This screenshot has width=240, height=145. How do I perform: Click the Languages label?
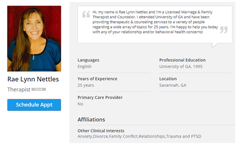[88, 60]
